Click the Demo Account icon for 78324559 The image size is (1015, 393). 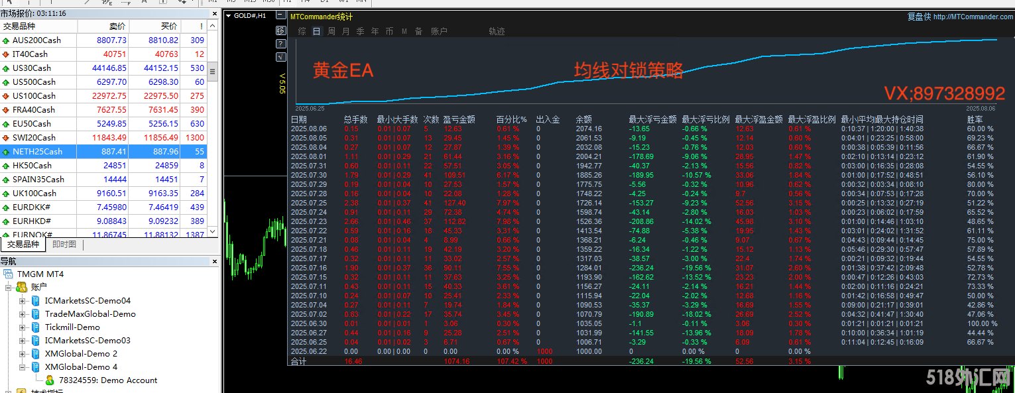[x=49, y=380]
